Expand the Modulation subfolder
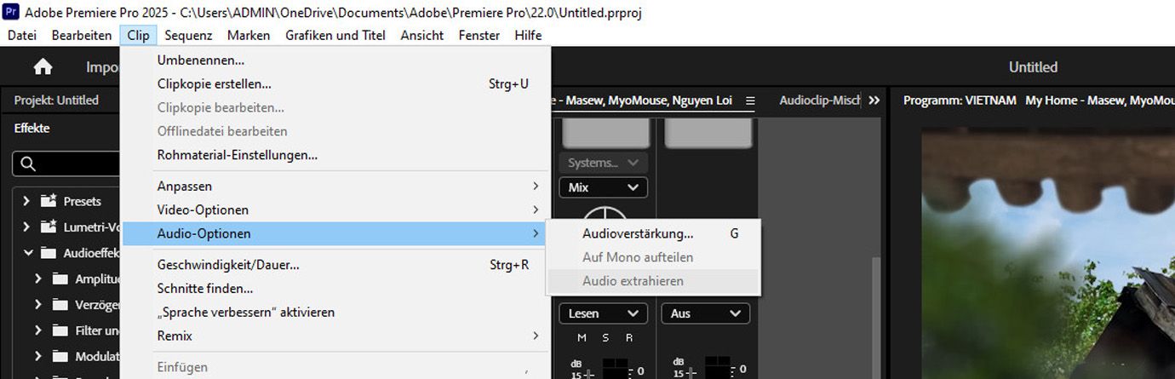 click(38, 356)
